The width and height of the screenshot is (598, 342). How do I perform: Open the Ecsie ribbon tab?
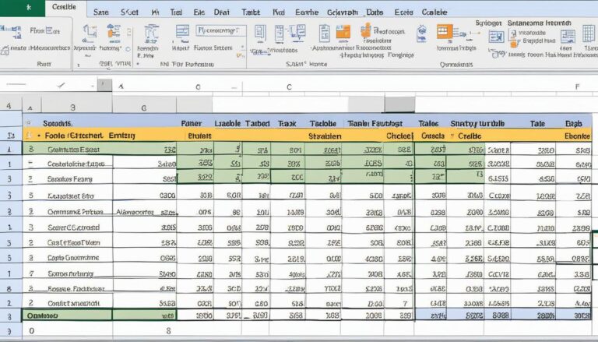(x=403, y=12)
